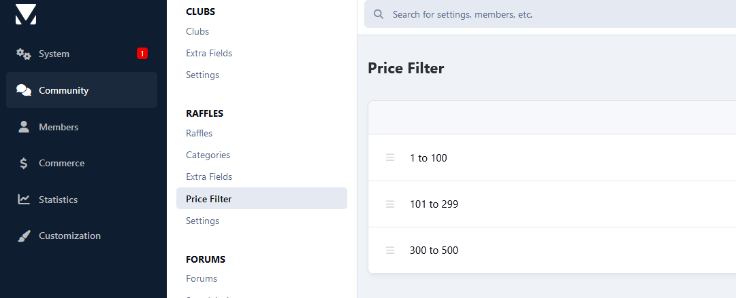Click the Statistics chart icon
Viewport: 736px width, 298px height.
[x=23, y=200]
